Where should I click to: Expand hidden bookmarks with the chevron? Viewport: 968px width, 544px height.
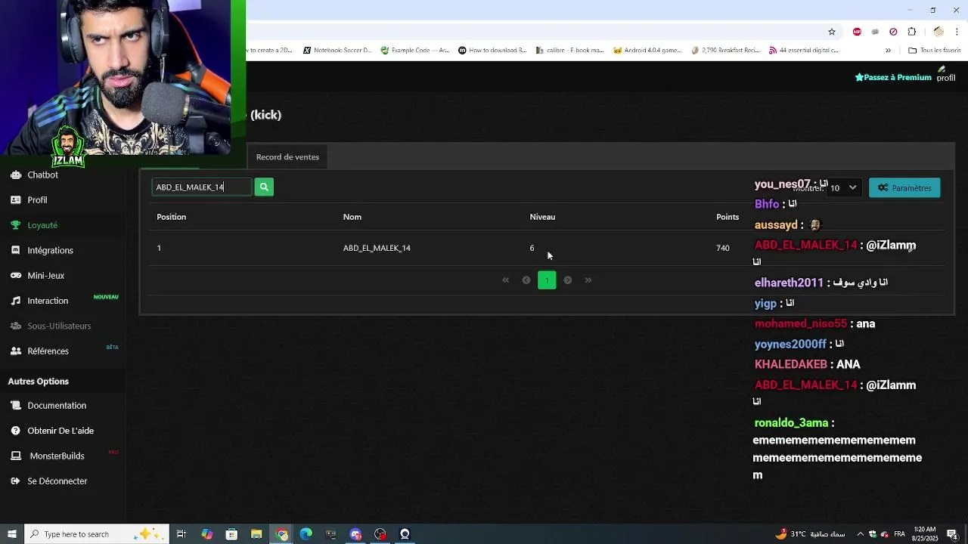pos(888,51)
